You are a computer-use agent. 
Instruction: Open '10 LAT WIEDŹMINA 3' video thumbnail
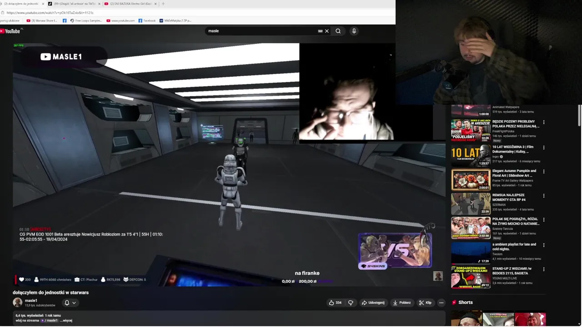471,155
